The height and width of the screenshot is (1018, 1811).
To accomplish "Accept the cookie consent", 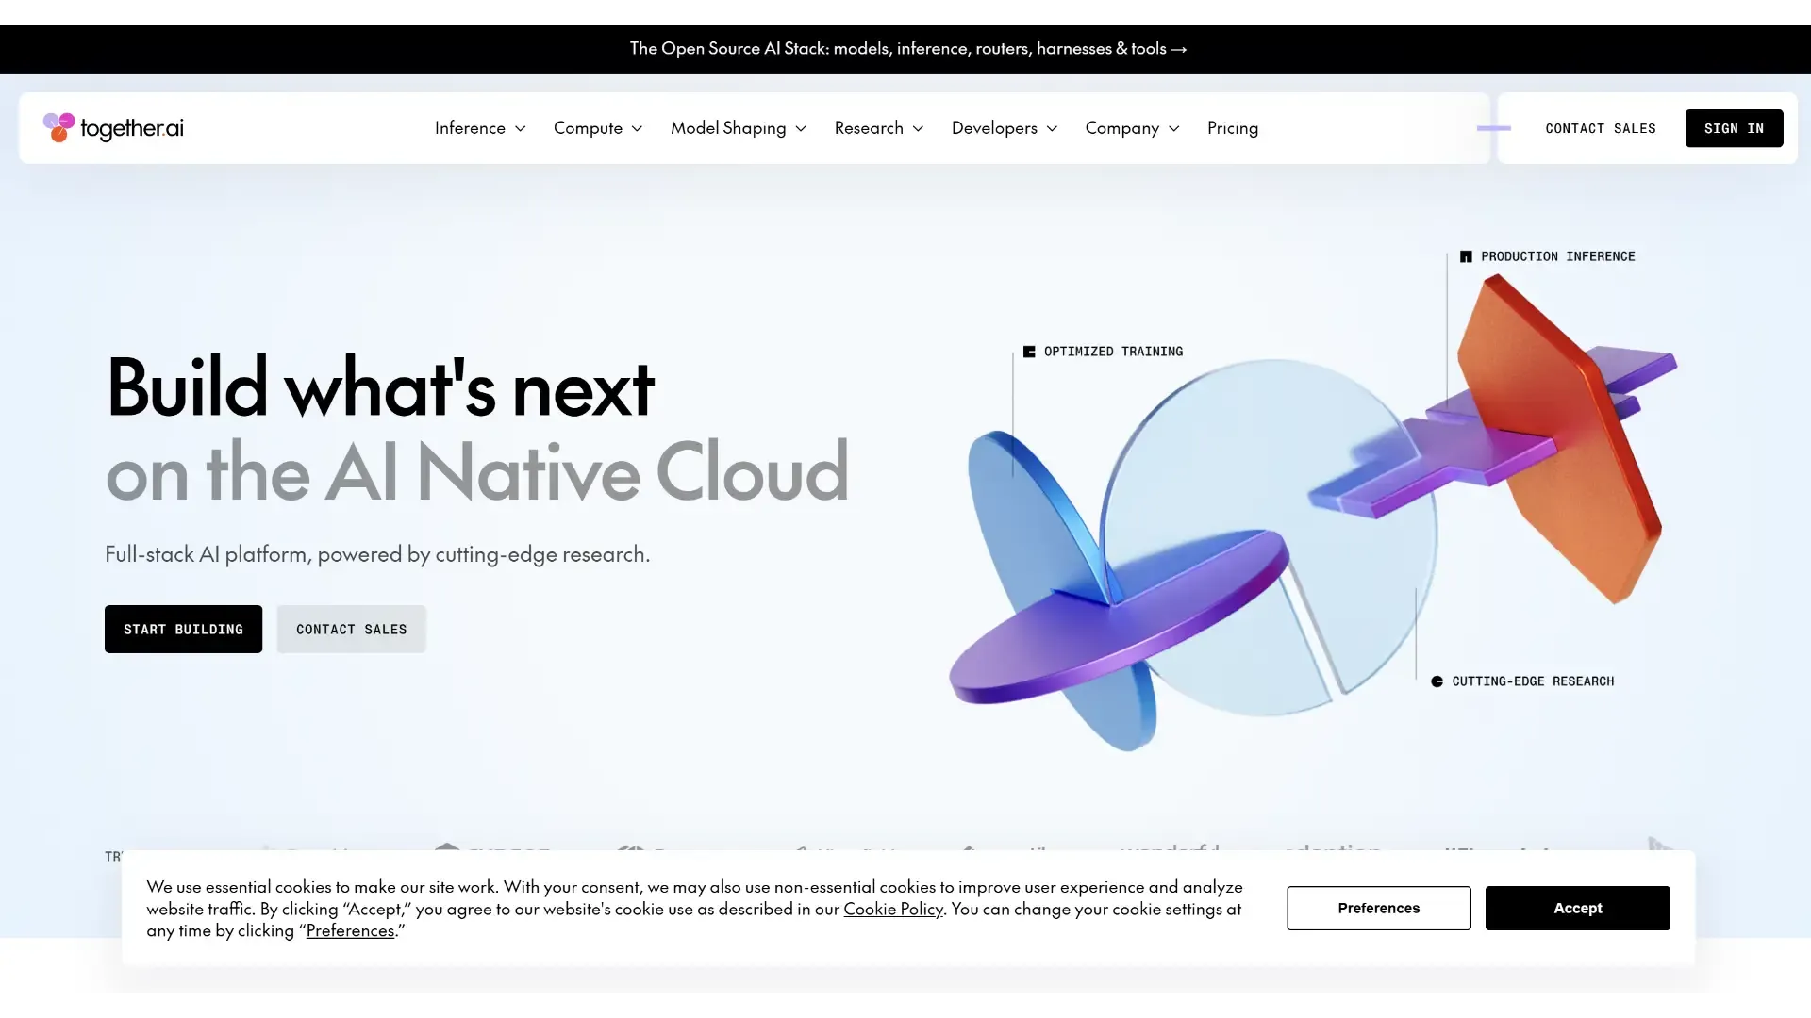I will pos(1577,908).
